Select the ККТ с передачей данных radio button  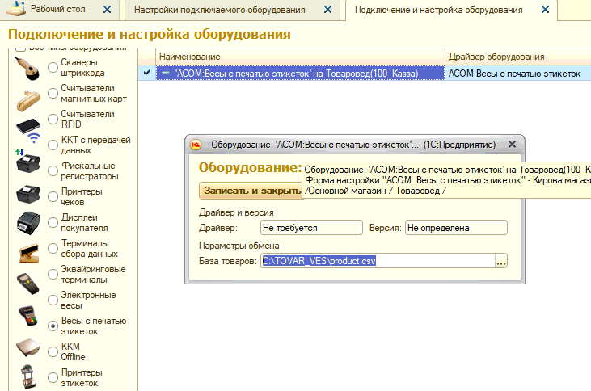[x=53, y=145]
